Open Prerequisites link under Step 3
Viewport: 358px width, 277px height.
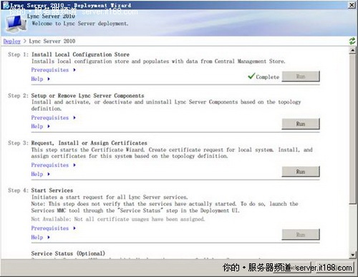[x=50, y=165]
